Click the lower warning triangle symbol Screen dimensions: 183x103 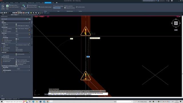coord(86,76)
